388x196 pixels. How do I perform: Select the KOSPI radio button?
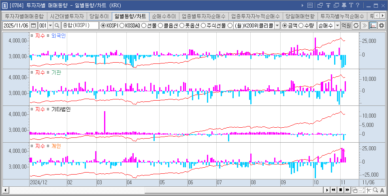click(x=103, y=25)
